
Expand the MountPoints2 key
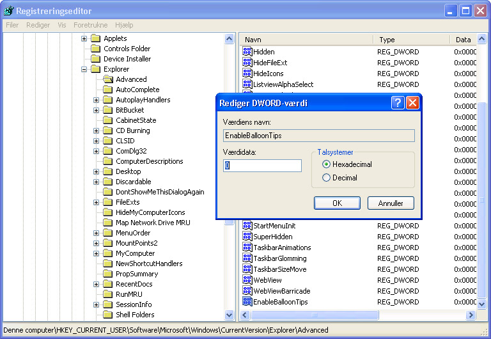pyautogui.click(x=96, y=243)
